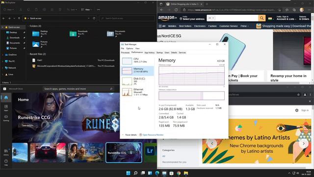
Task: Select the Runestrike CCG carousel thumbnail
Action: (124, 152)
